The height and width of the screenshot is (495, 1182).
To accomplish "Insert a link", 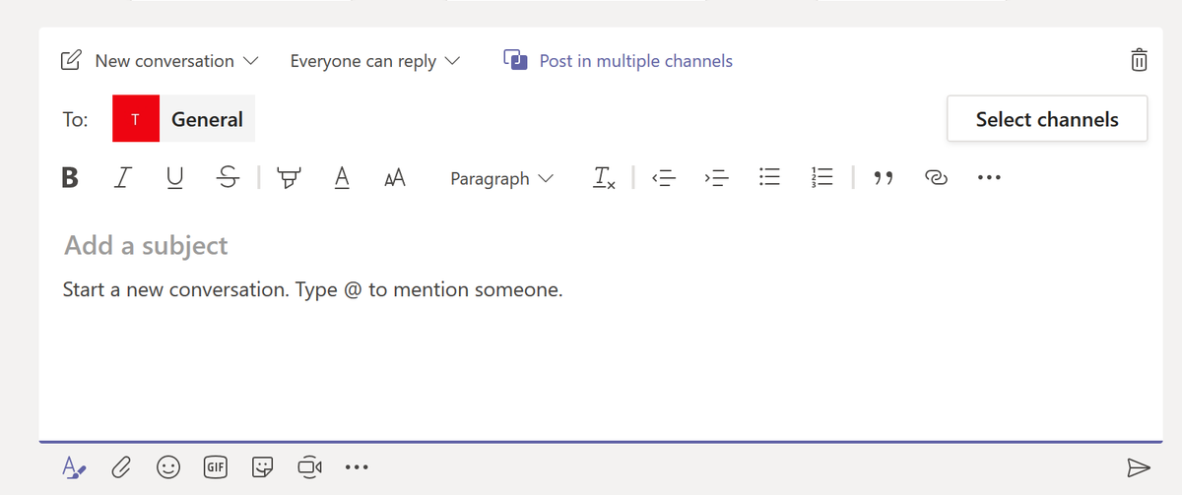I will coord(936,178).
